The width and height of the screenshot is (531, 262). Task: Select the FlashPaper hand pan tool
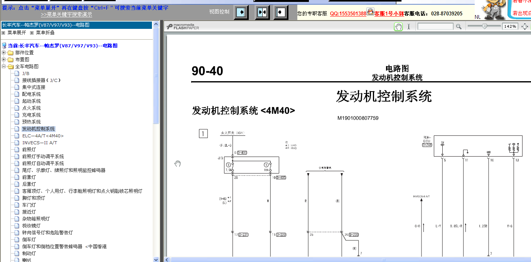coord(398,27)
